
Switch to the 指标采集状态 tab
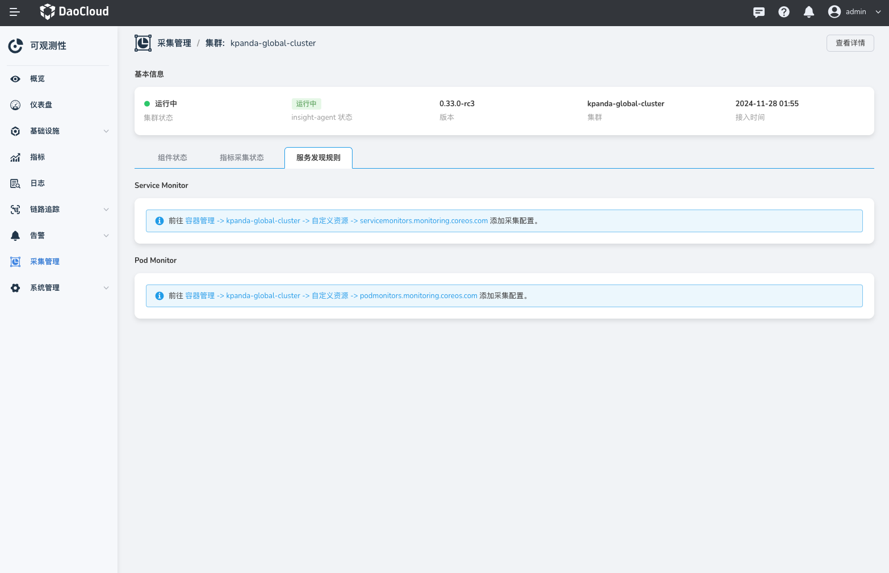[x=242, y=158]
